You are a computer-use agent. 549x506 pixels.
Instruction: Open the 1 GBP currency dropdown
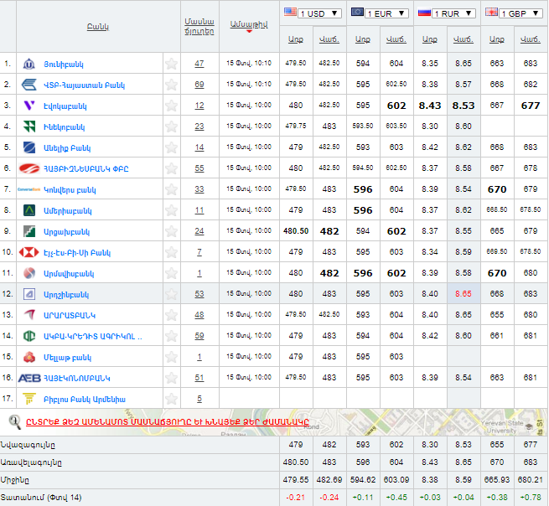click(x=521, y=13)
